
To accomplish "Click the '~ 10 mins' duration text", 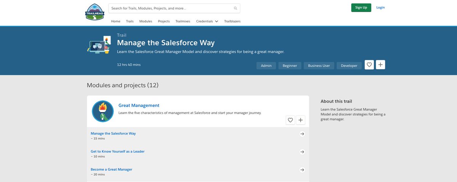I will click(97, 157).
